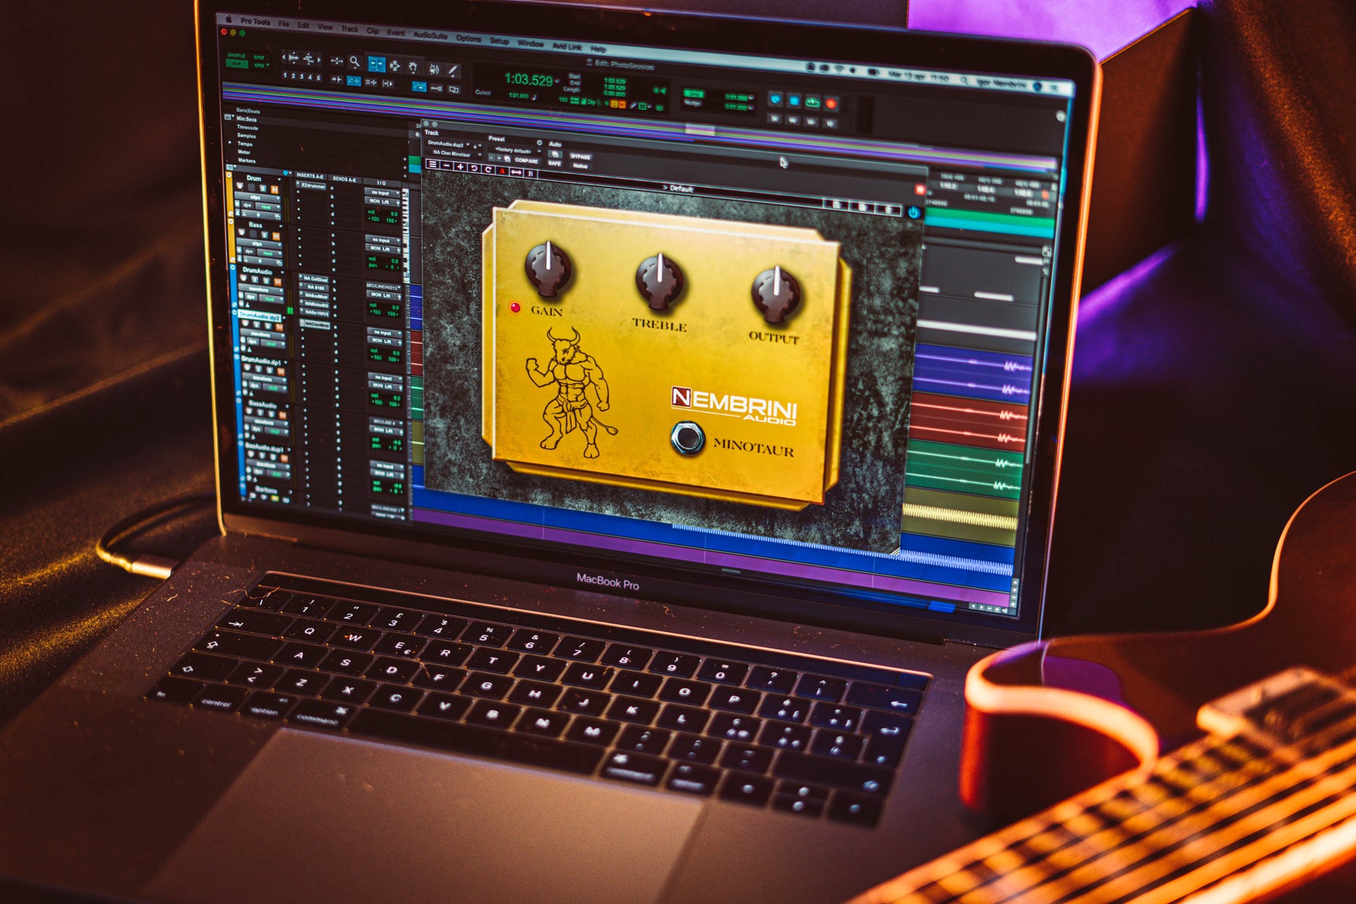This screenshot has height=904, width=1356.
Task: Click the Markers ruler label
Action: [247, 160]
